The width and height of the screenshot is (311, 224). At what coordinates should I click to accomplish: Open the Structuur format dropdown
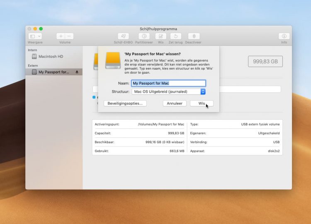point(168,92)
